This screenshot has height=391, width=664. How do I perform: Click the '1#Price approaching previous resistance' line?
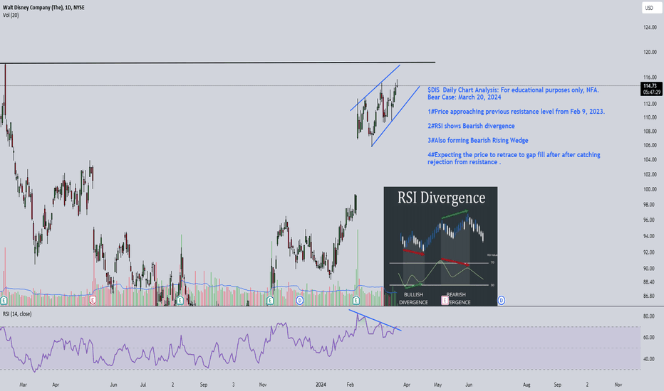pos(516,112)
